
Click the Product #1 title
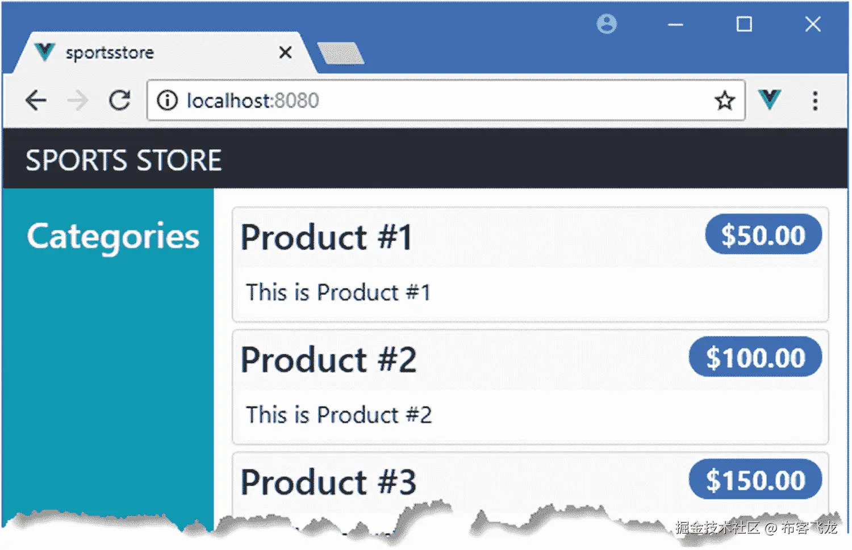(326, 237)
